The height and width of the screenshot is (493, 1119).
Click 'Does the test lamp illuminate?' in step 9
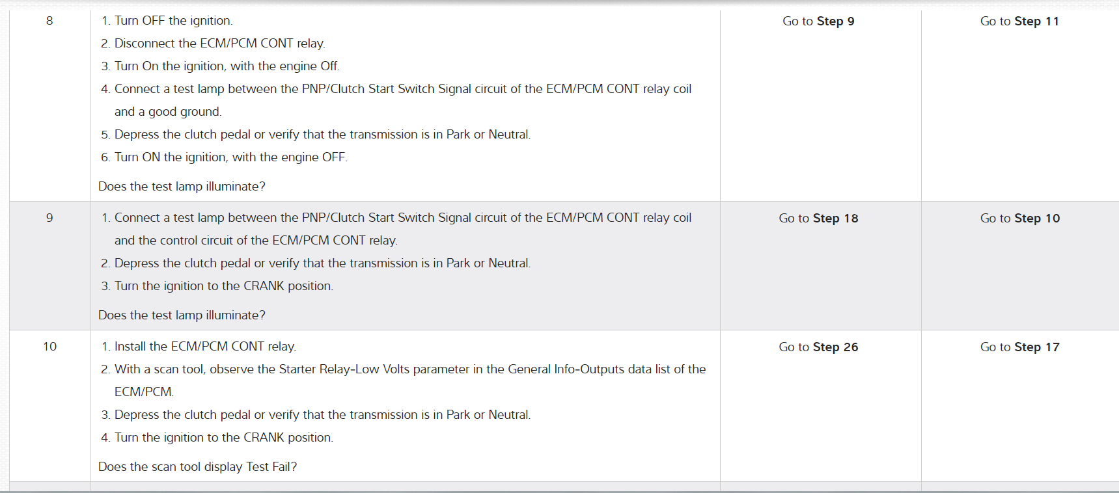tap(182, 315)
